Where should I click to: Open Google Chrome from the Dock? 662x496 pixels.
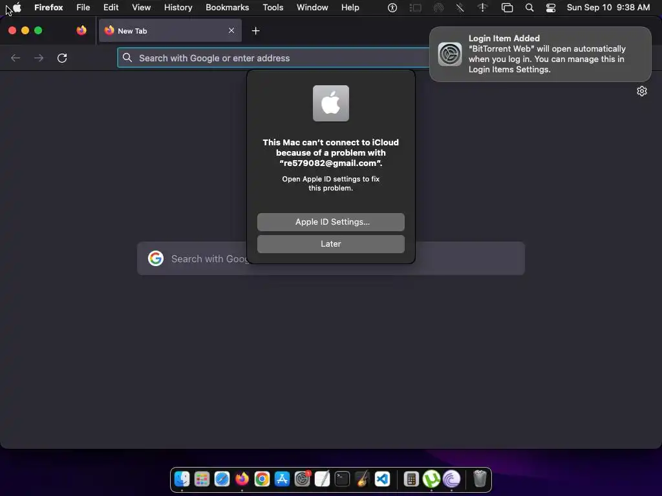click(262, 479)
